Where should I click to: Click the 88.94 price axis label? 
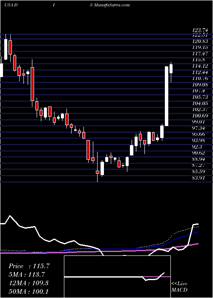coord(199,159)
